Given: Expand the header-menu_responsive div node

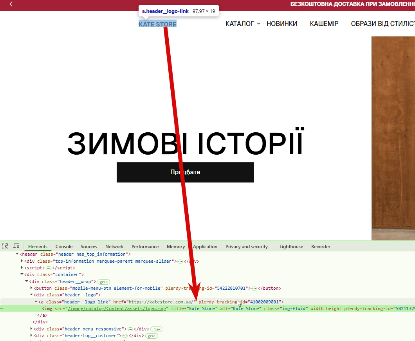Looking at the screenshot, I should coord(31,328).
